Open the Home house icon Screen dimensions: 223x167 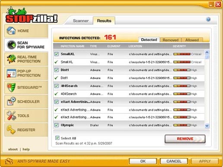tap(11, 31)
